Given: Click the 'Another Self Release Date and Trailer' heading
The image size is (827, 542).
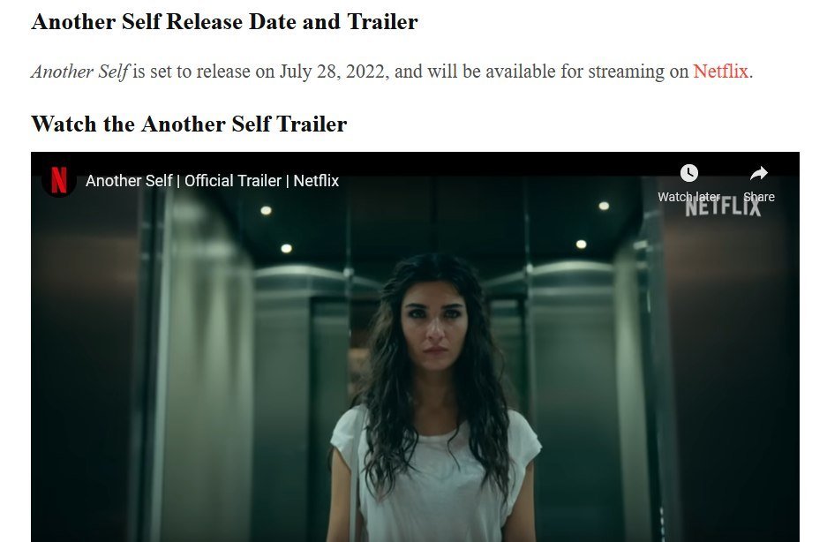Looking at the screenshot, I should 225,22.
